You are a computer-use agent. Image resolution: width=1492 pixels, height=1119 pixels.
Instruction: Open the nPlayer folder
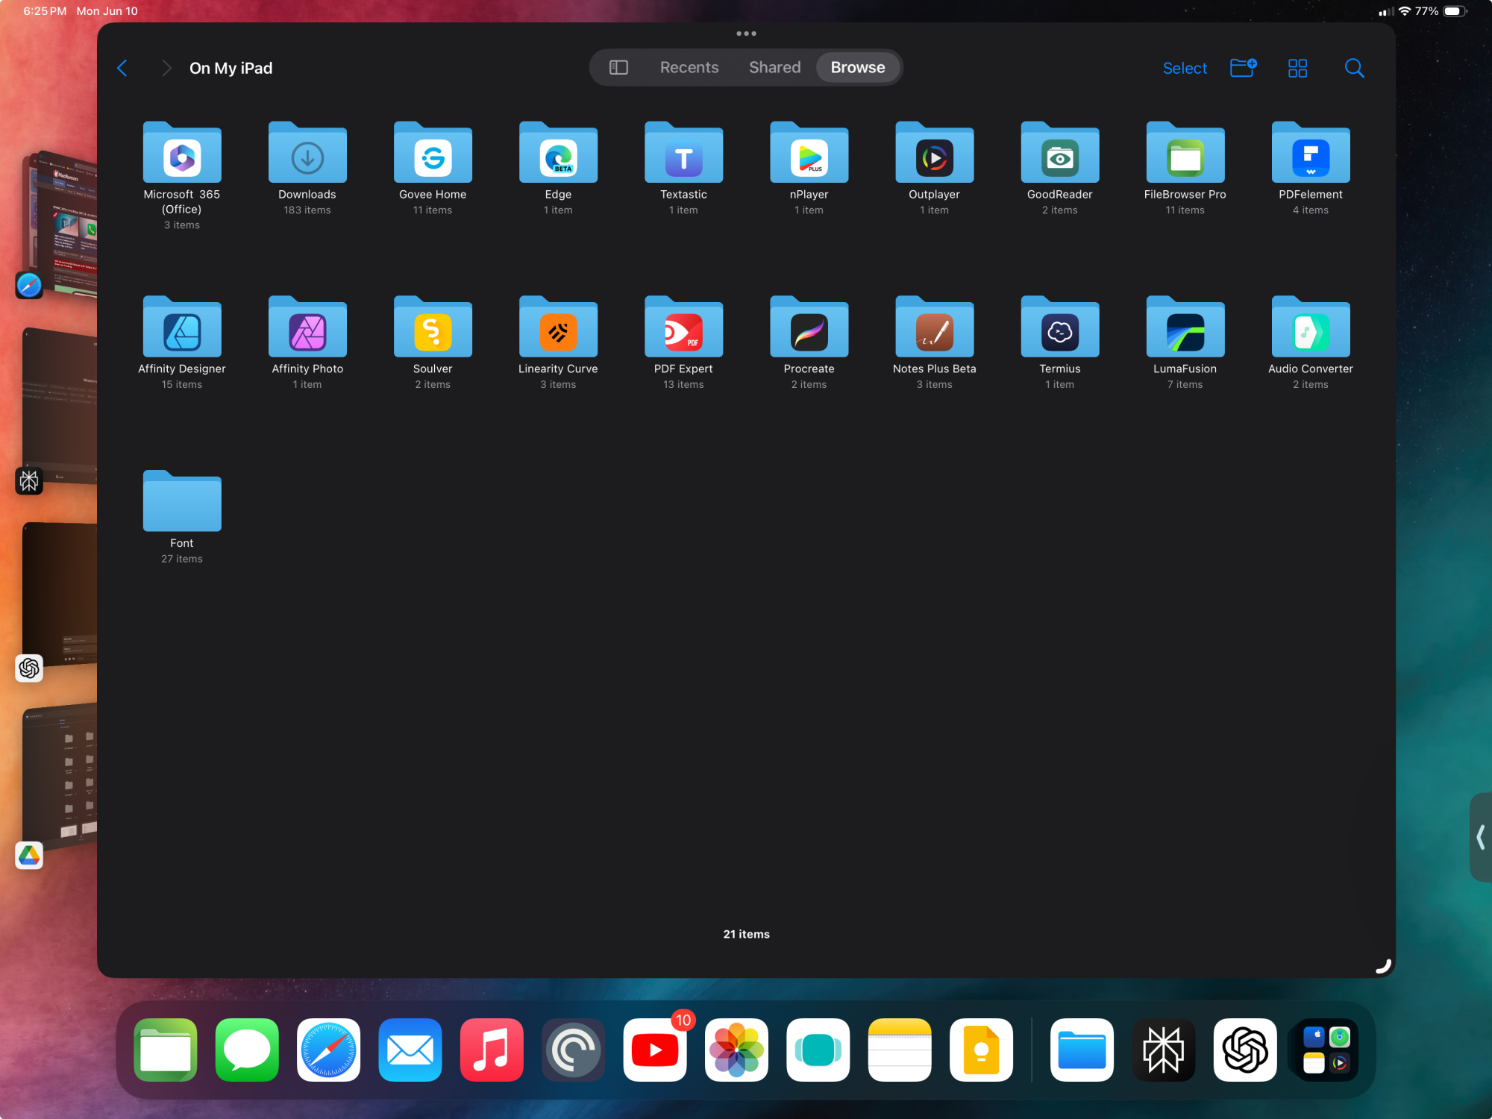809,153
